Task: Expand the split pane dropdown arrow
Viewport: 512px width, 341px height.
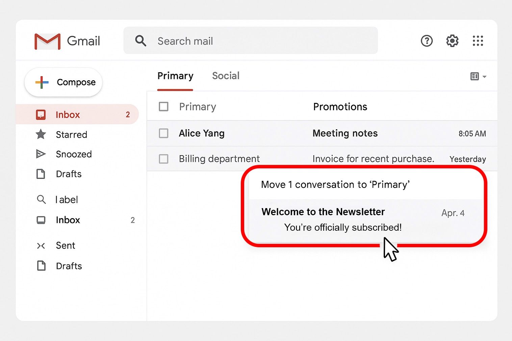Action: [x=485, y=77]
